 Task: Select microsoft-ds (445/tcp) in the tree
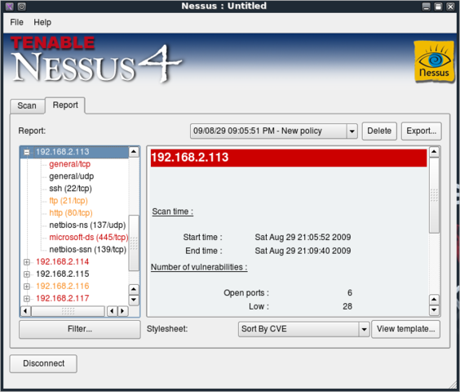[89, 237]
